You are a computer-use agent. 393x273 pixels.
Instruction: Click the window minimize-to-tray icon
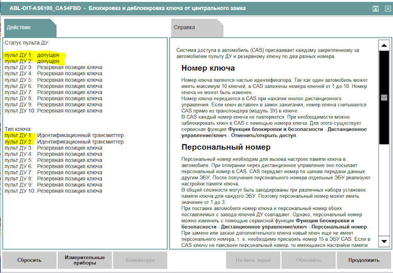[376, 9]
